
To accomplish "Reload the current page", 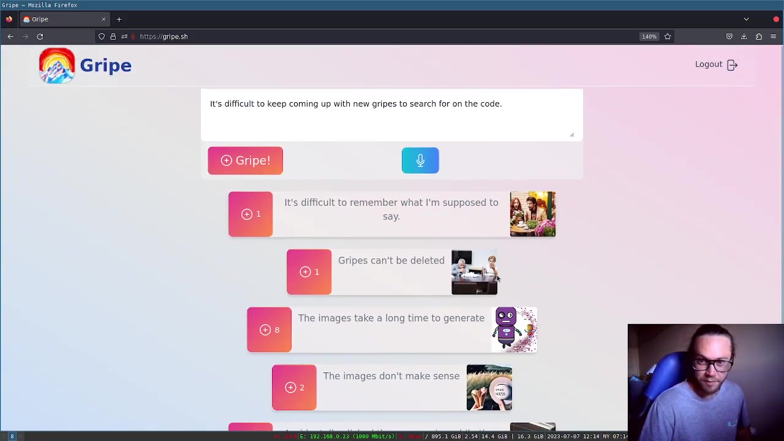I will 40,37.
